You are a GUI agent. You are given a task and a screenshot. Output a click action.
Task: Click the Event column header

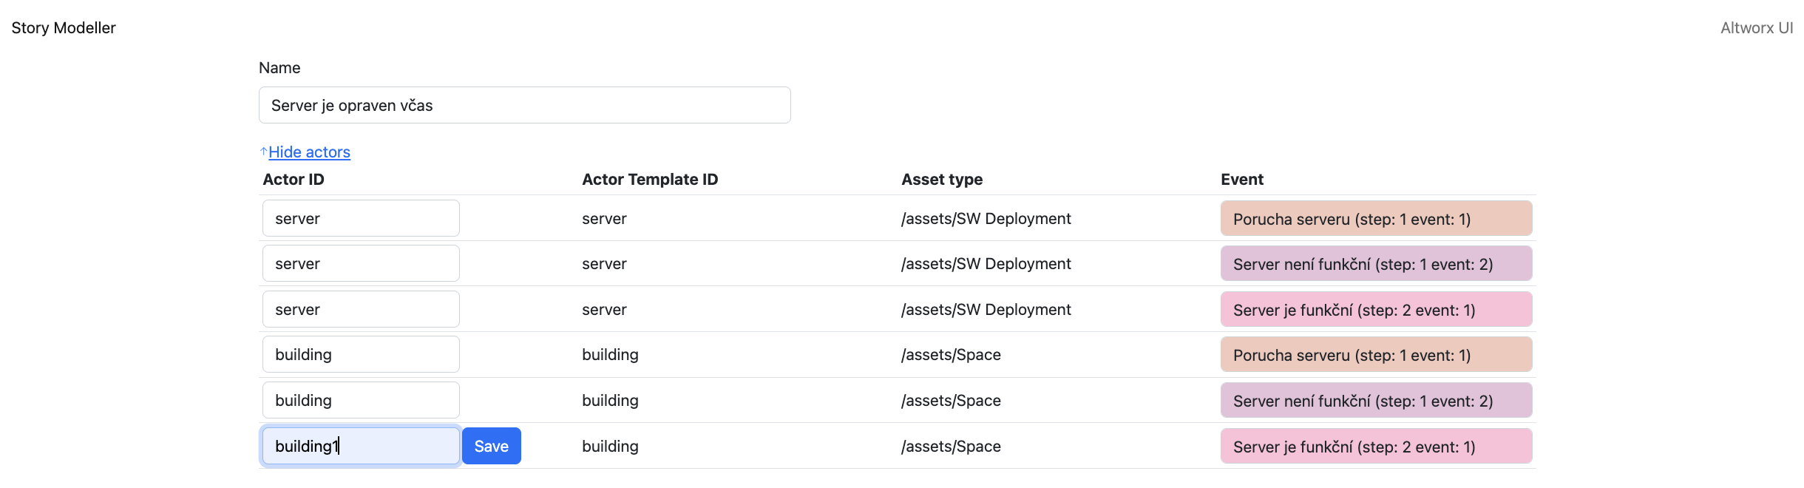[x=1241, y=180]
